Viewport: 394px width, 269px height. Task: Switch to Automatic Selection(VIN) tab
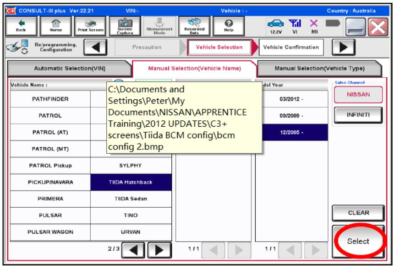70,68
